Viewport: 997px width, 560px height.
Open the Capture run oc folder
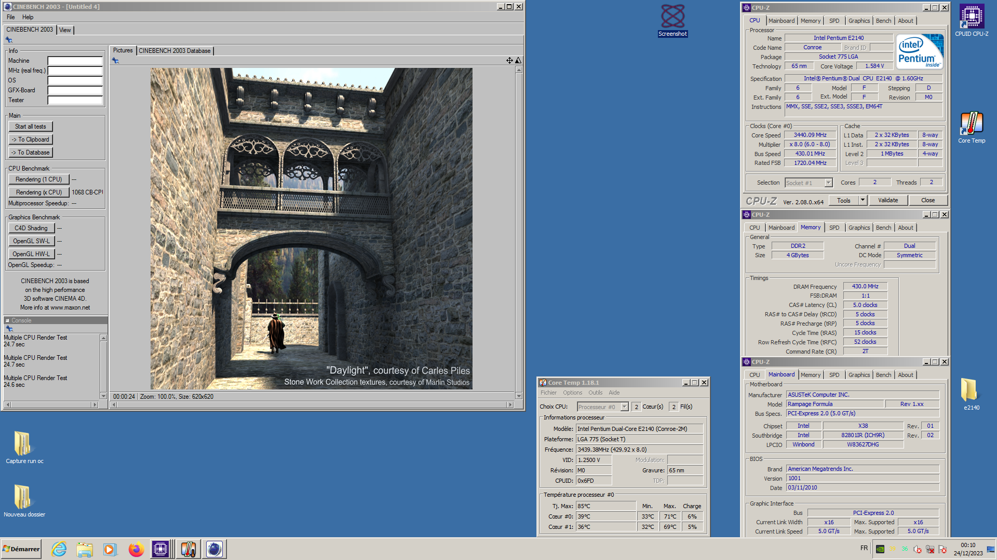(24, 447)
